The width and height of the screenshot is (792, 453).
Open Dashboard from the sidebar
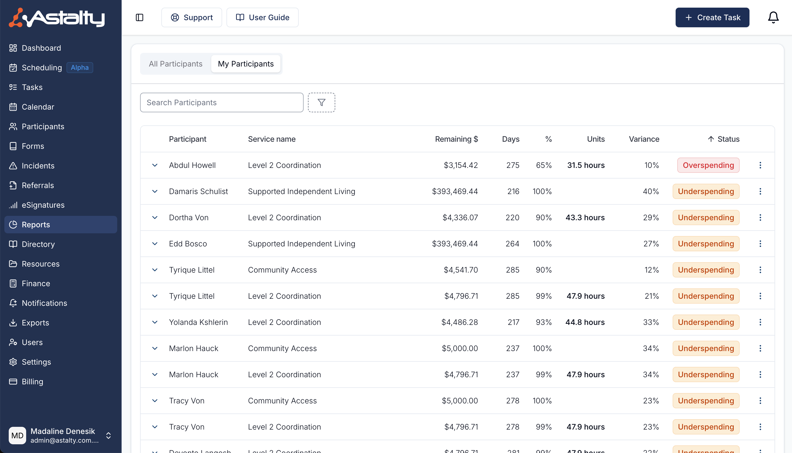[x=61, y=48]
